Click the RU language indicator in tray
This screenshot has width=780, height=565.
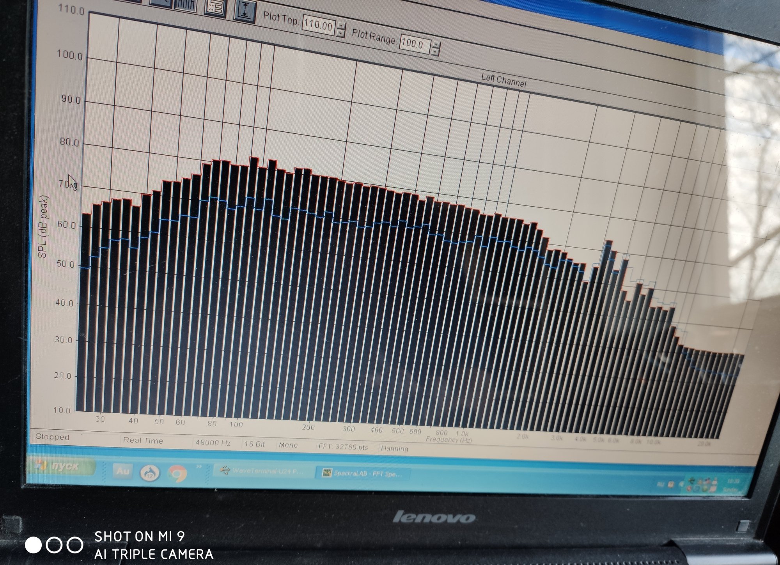click(660, 484)
